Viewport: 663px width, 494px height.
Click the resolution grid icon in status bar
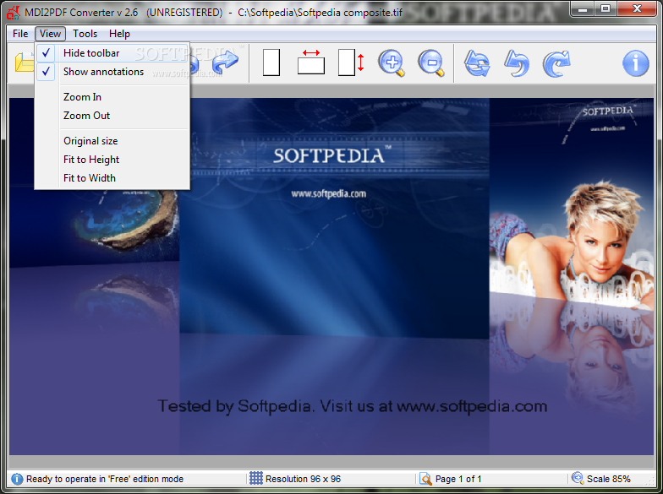click(255, 478)
